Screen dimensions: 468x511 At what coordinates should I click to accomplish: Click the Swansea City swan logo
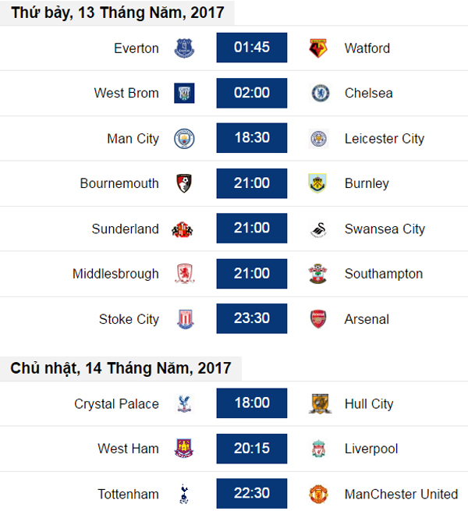(319, 229)
